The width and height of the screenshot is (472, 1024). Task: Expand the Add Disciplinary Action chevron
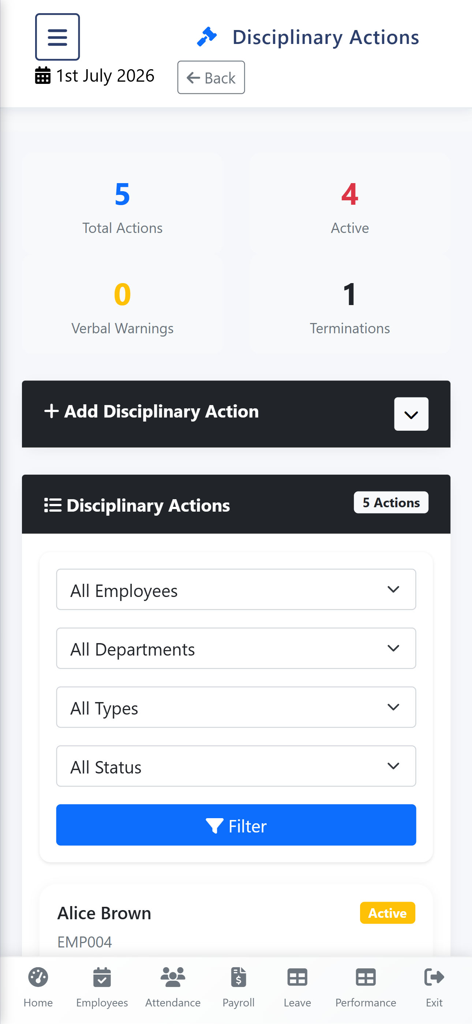point(411,414)
